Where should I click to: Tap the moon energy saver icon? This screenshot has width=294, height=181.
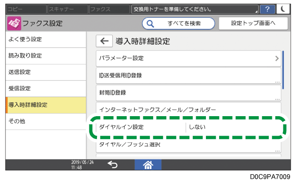click(282, 9)
